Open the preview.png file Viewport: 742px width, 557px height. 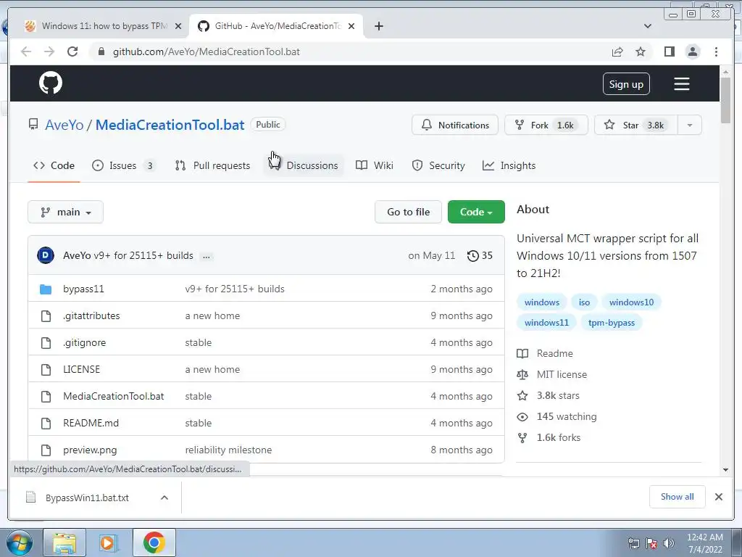(x=90, y=450)
